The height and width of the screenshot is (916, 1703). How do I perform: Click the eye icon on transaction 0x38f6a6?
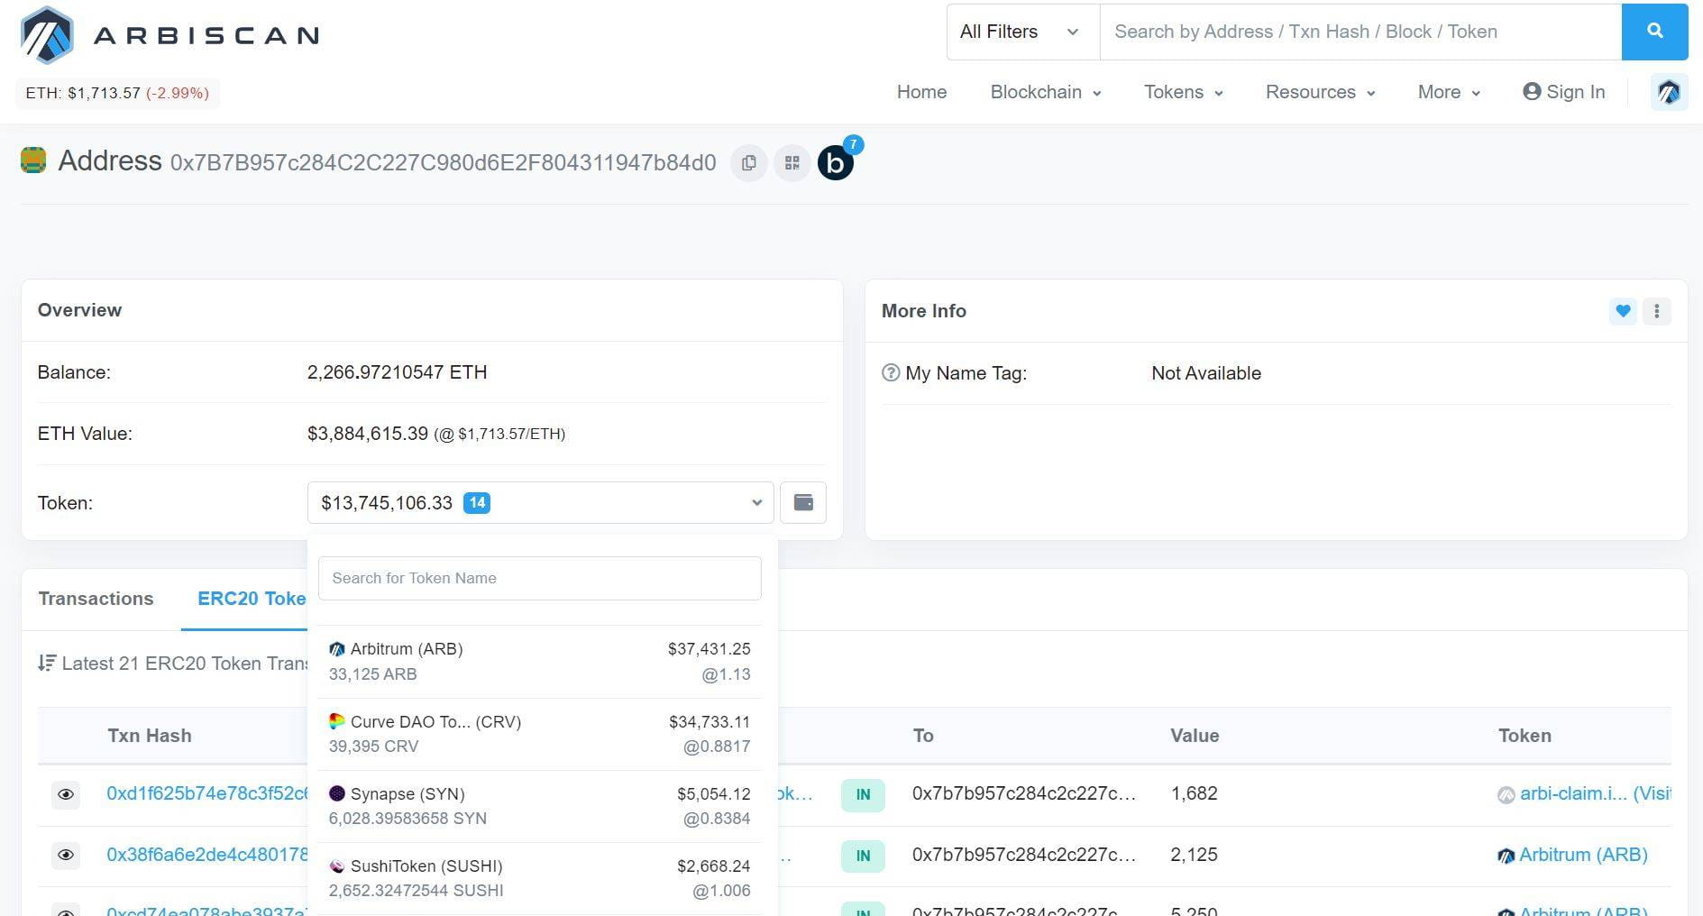[x=65, y=855]
